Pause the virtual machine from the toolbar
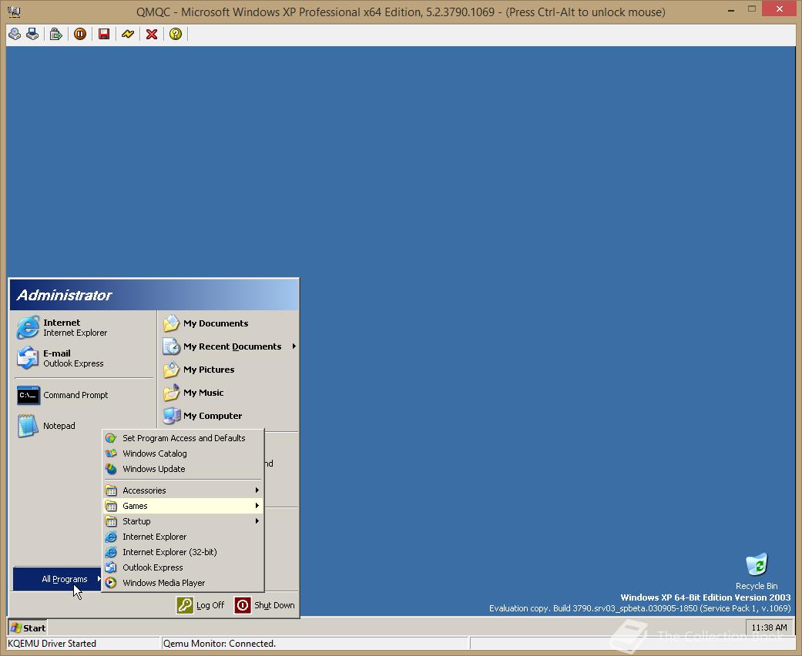Viewport: 802px width, 656px height. point(80,34)
